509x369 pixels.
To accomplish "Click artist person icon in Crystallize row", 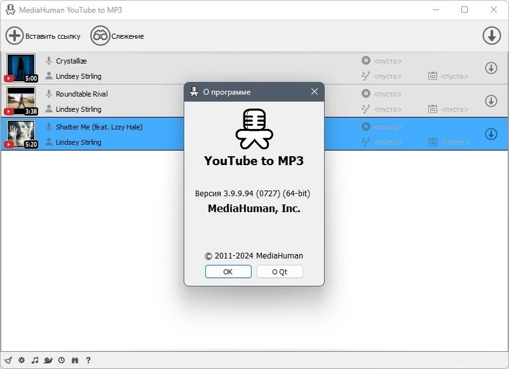I will pos(49,76).
